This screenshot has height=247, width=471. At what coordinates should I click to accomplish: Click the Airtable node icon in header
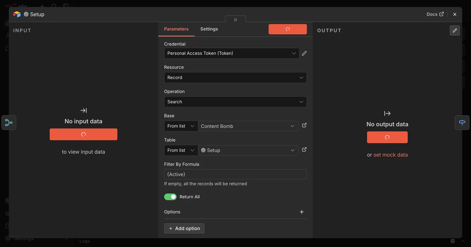tap(17, 14)
